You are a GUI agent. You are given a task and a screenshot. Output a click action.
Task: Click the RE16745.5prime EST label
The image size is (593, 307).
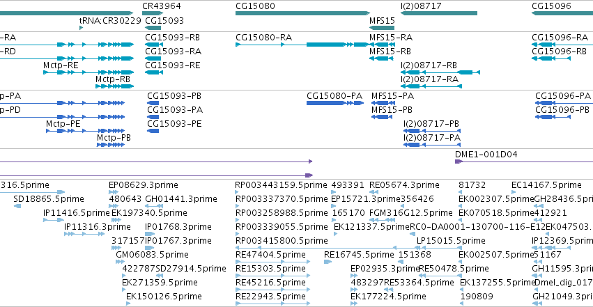359,255
